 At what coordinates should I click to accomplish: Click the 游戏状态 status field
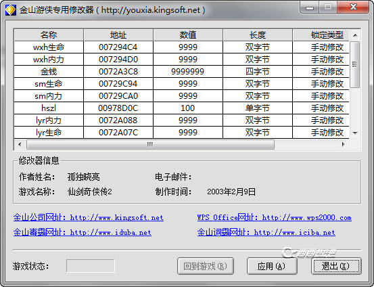coord(91,266)
